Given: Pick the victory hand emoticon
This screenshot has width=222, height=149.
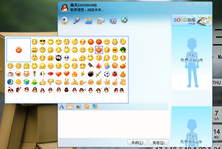Looking at the screenshot, I should coord(67,82).
